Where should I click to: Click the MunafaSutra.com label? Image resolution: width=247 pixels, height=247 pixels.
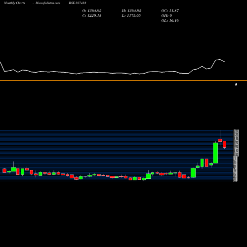tap(48, 3)
